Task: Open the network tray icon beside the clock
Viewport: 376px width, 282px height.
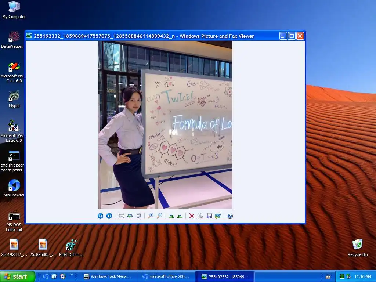Action: pos(349,276)
